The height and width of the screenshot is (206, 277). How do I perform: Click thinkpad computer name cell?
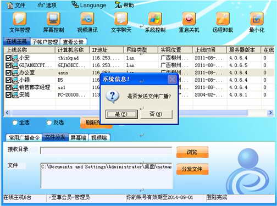pyautogui.click(x=68, y=58)
